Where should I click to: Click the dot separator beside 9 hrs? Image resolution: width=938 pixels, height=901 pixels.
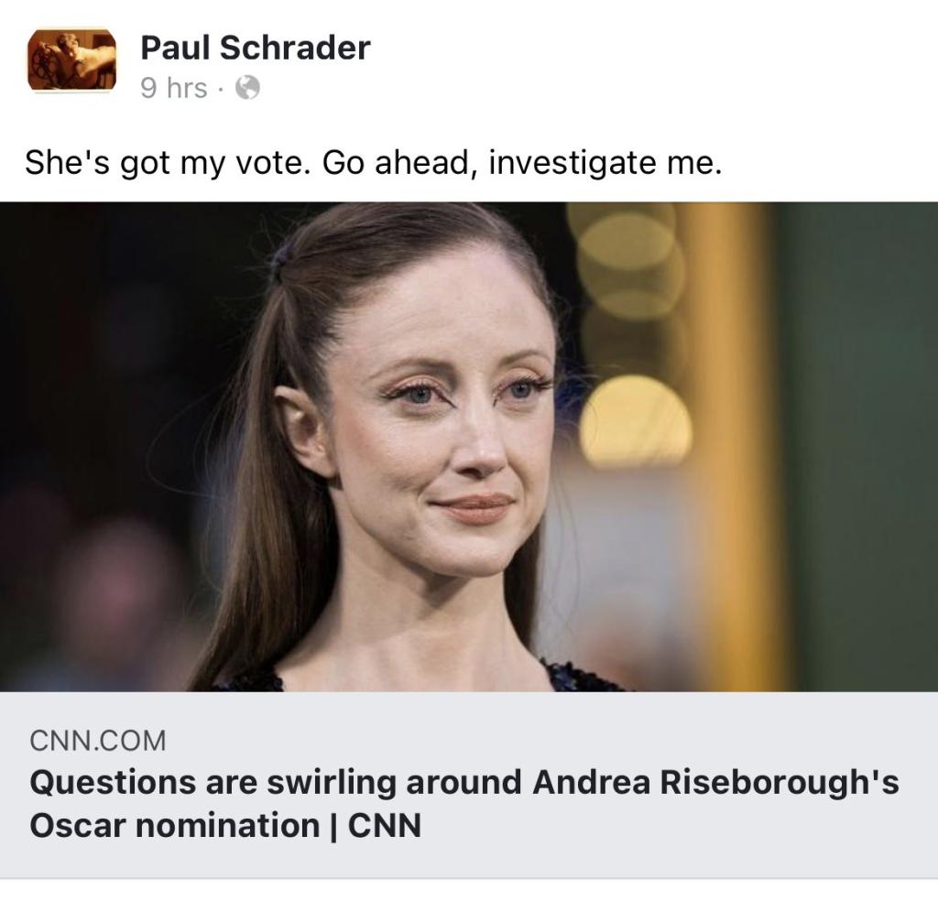click(221, 91)
